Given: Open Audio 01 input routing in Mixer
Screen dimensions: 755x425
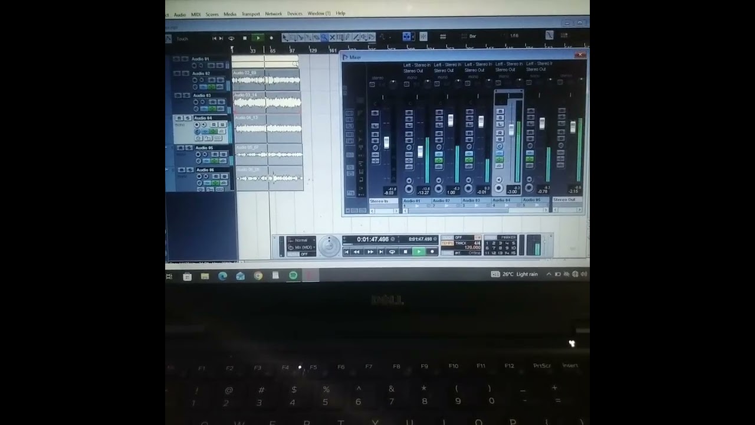Looking at the screenshot, I should coord(417,64).
